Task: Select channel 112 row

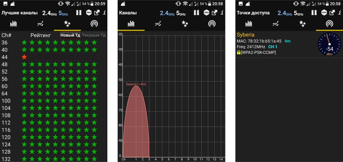Action: click(x=54, y=123)
